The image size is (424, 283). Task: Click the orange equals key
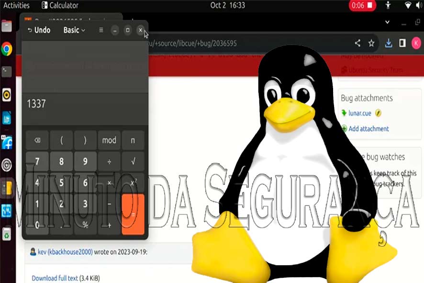point(133,214)
